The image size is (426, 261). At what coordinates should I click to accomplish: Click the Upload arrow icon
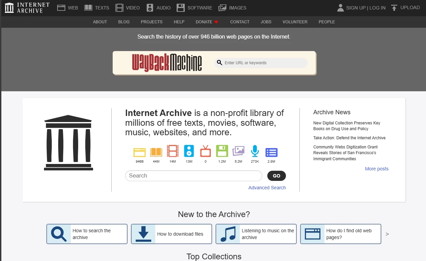point(394,7)
